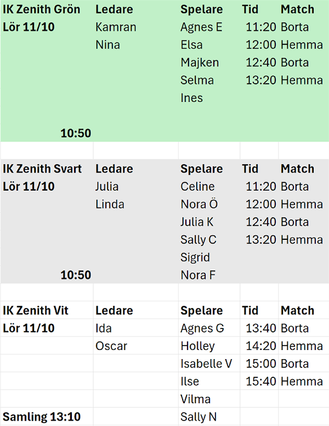Screen dimensions: 329x426
Task: Select the Majken player cell
Action: (200, 62)
